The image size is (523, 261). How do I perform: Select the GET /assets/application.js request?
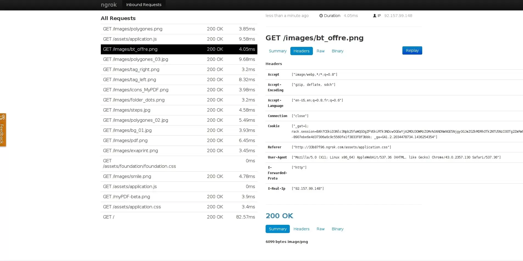click(x=179, y=39)
